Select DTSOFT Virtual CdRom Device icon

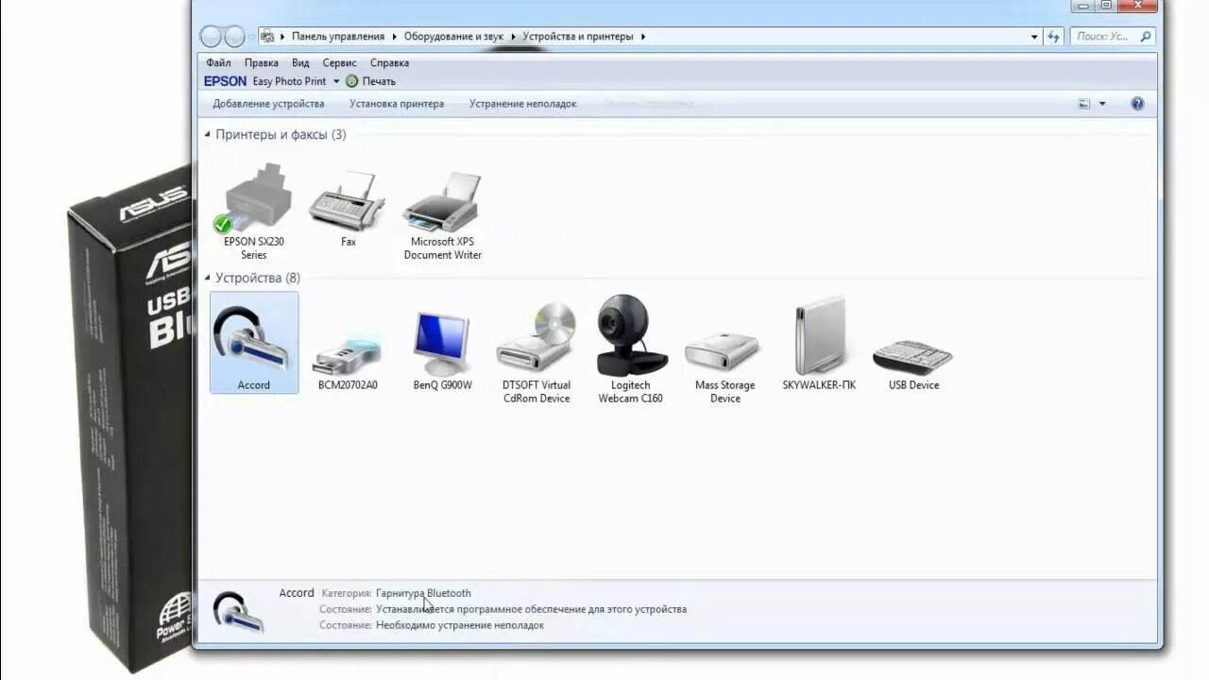coord(536,338)
